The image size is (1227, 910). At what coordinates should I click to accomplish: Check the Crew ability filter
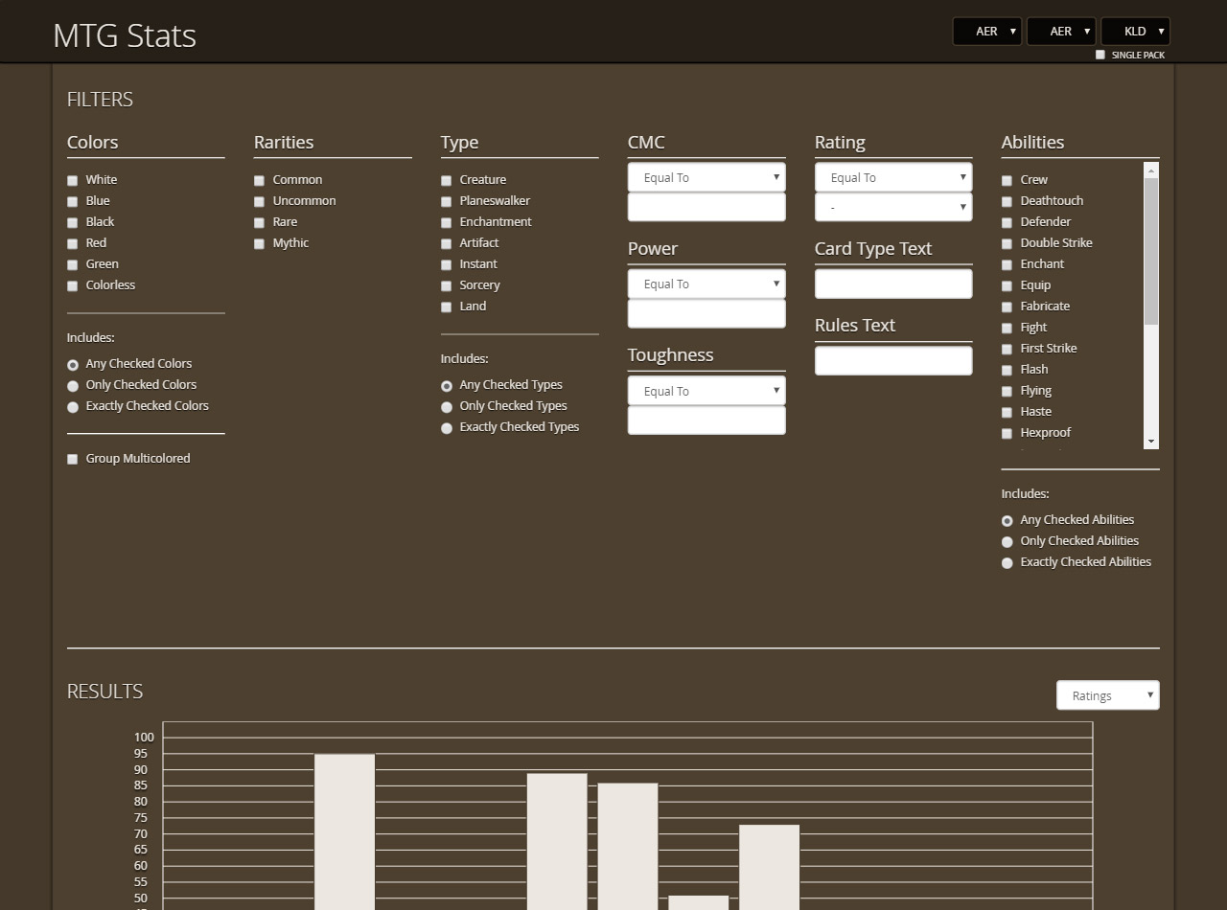pos(1007,180)
